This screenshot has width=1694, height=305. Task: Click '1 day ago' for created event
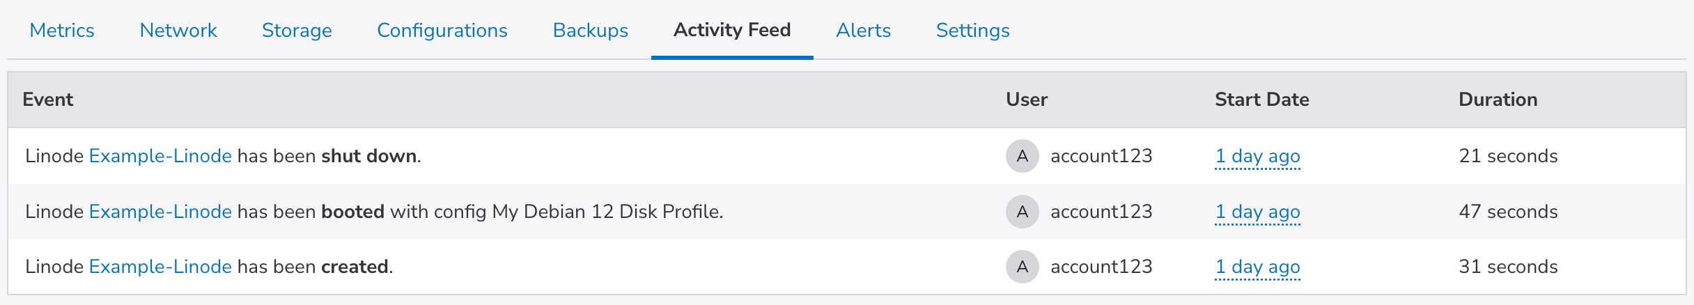(x=1257, y=267)
